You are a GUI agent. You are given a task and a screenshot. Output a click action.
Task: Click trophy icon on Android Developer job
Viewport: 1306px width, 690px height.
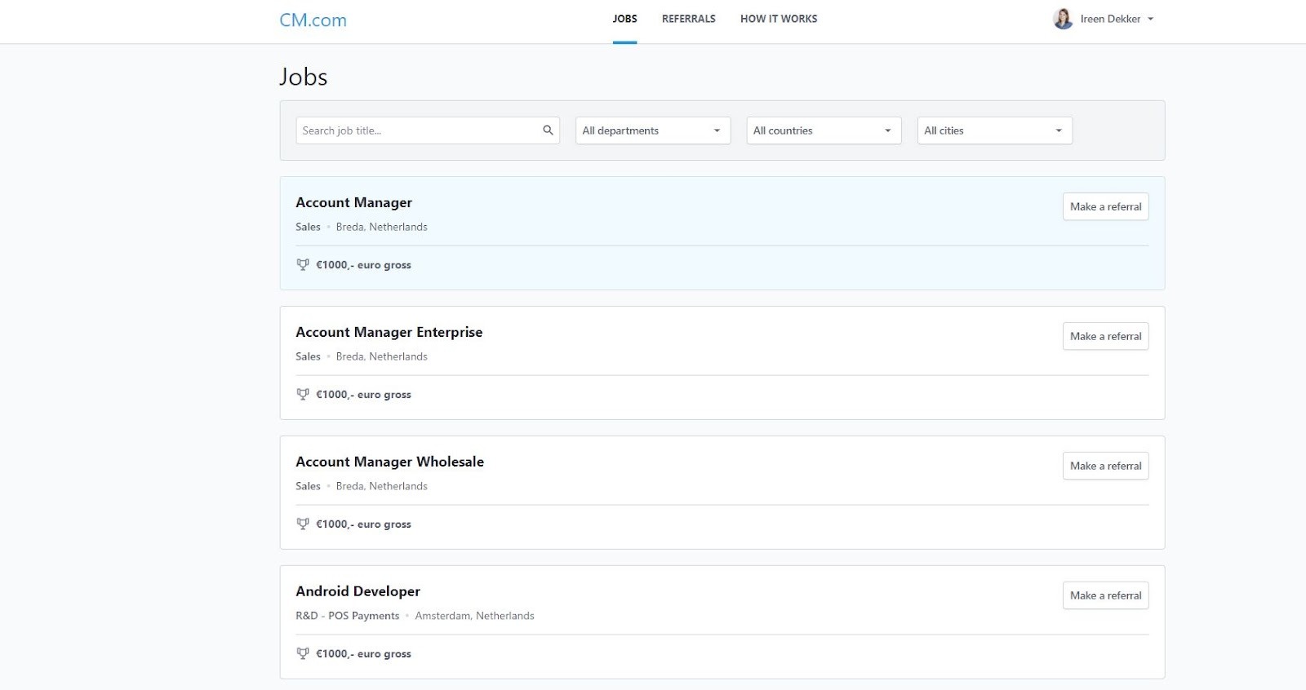303,653
